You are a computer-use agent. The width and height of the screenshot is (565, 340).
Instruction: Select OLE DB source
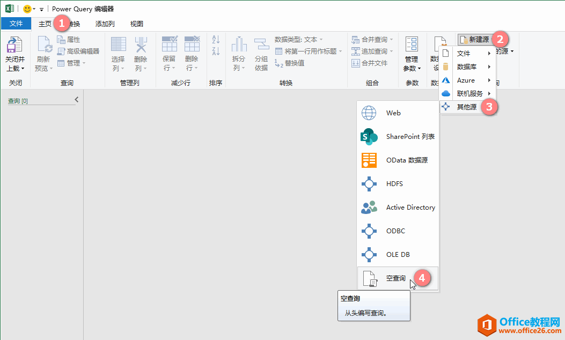[x=398, y=254]
